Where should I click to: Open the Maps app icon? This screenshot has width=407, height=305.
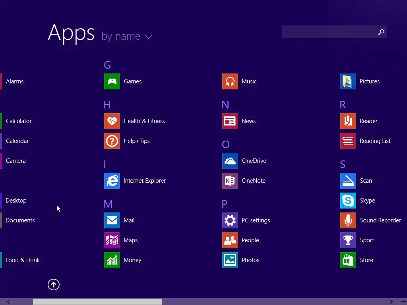[112, 240]
